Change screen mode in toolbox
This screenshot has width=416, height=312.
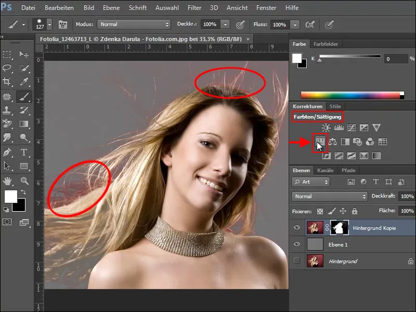pos(24,223)
